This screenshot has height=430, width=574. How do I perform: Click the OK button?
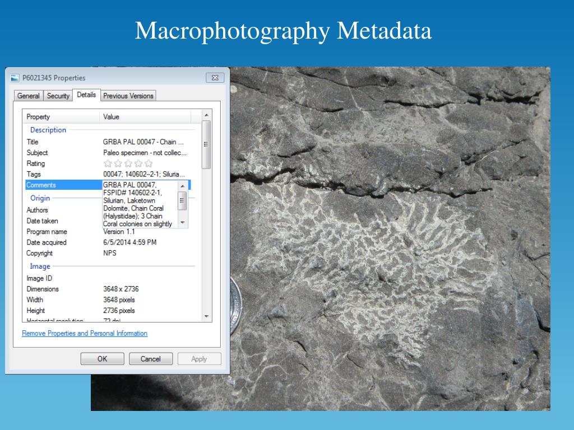pos(103,359)
